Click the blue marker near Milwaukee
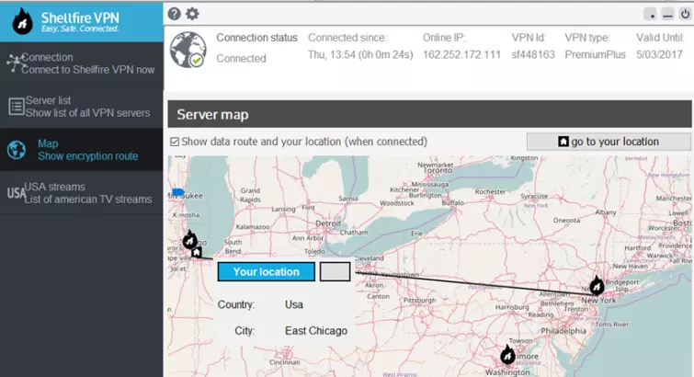The width and height of the screenshot is (694, 377). [177, 192]
